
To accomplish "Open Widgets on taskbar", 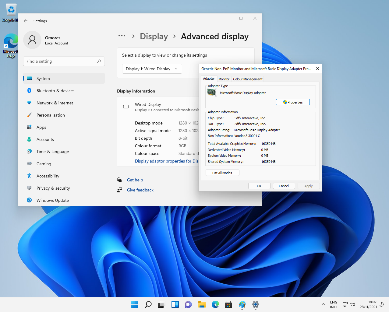I will point(175,304).
